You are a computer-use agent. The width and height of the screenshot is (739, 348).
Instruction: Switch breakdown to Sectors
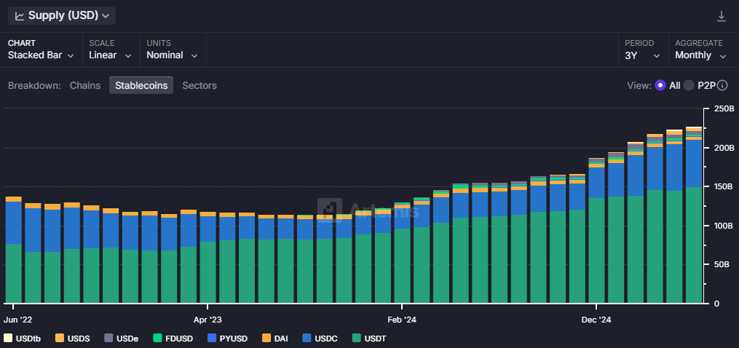199,85
